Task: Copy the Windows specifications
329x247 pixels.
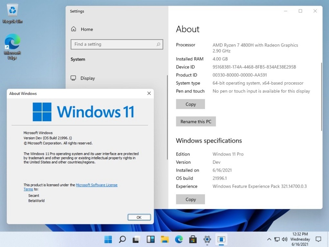Action: tap(191, 199)
